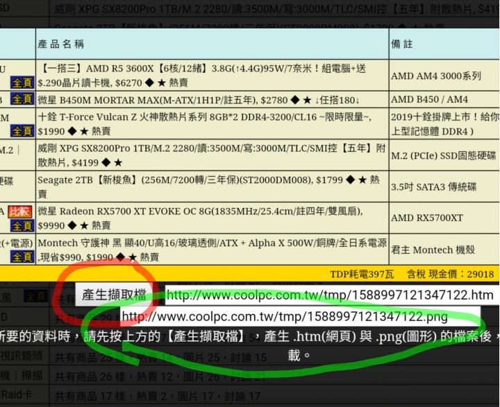
Task: Click the TDP耗電397瓦 total text
Action: point(362,274)
